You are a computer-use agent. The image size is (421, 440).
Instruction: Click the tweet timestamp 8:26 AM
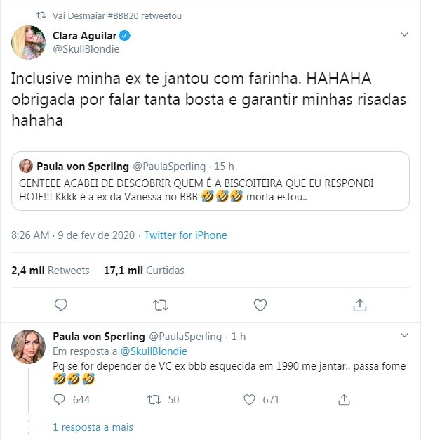(x=29, y=235)
